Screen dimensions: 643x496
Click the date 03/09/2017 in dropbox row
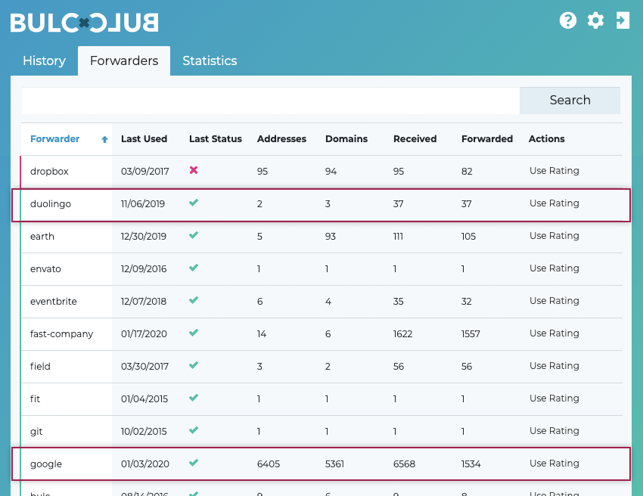(x=144, y=172)
